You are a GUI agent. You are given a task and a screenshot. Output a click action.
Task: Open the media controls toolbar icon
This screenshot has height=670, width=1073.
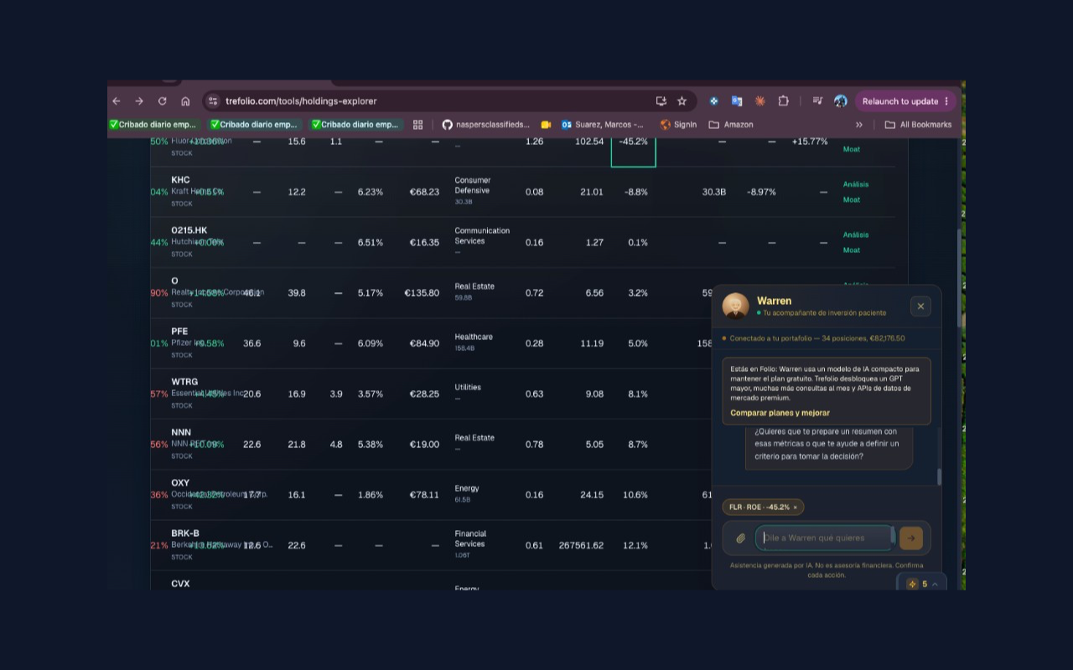pos(817,101)
